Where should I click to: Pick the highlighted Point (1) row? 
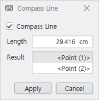click(x=63, y=57)
